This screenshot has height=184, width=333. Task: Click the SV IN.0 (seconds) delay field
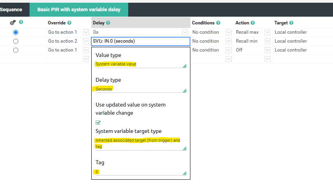(x=141, y=41)
